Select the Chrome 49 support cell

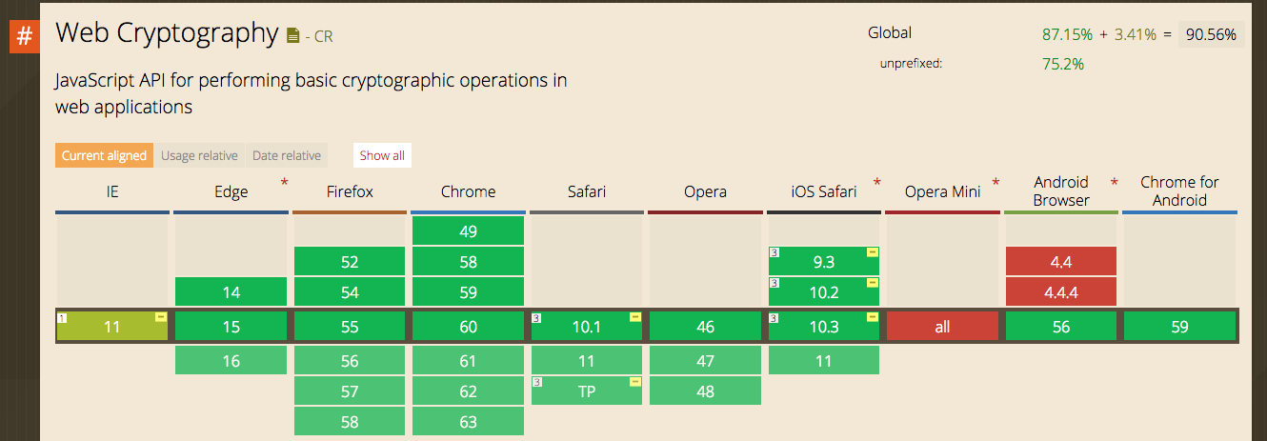[468, 231]
